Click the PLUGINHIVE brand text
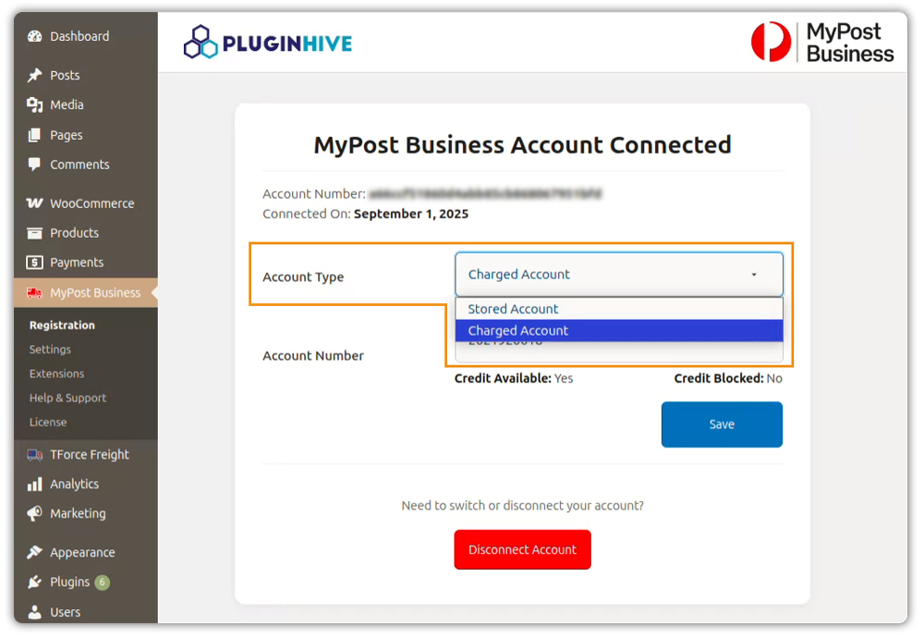 click(287, 43)
